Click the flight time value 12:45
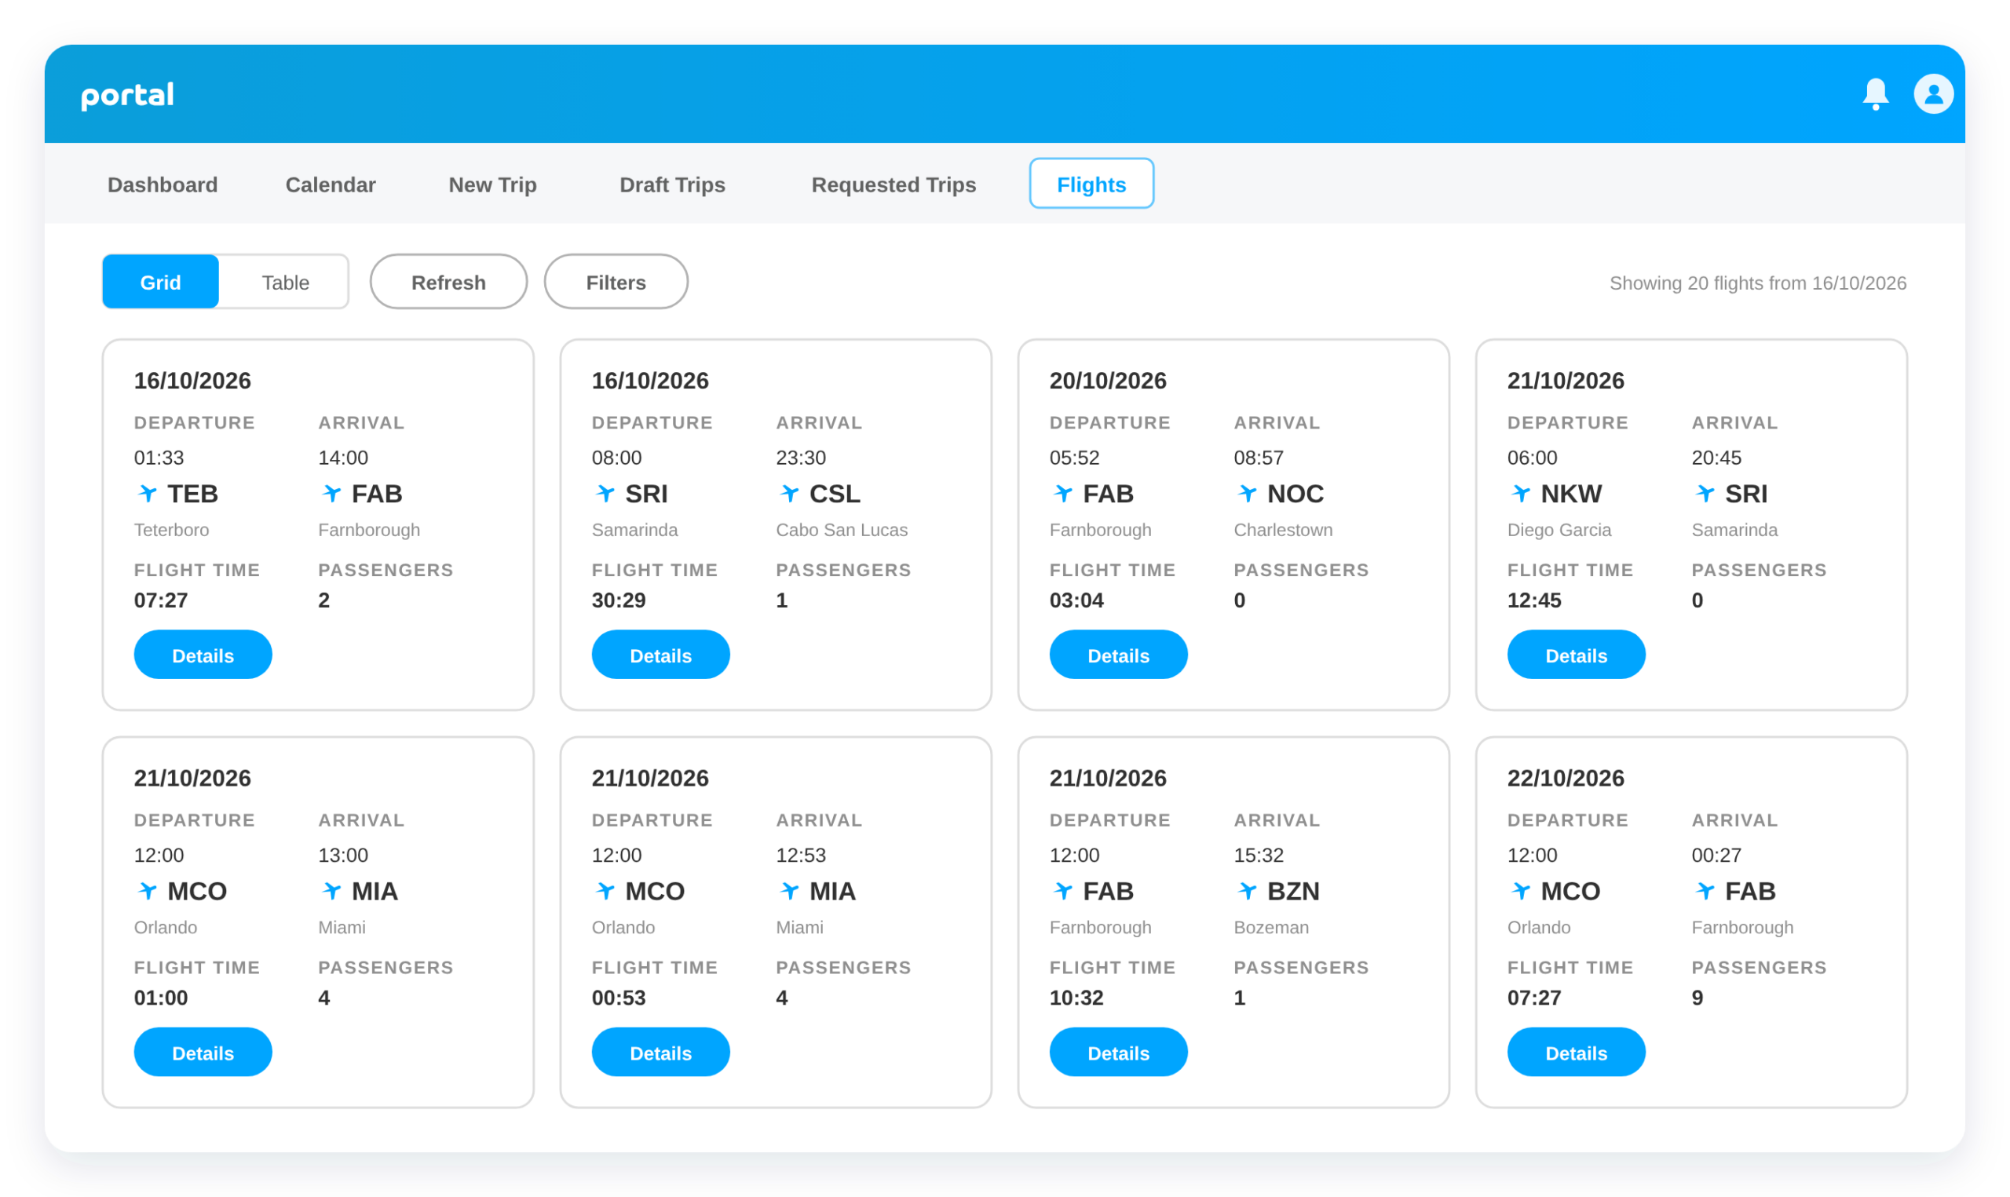Image resolution: width=2010 pixels, height=1197 pixels. pyautogui.click(x=1533, y=600)
